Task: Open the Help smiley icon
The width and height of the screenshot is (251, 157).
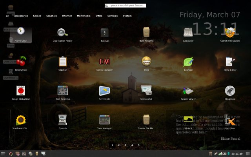Action: 146,64
